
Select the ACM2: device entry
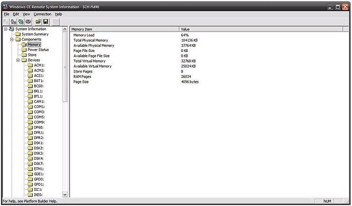click(x=39, y=70)
